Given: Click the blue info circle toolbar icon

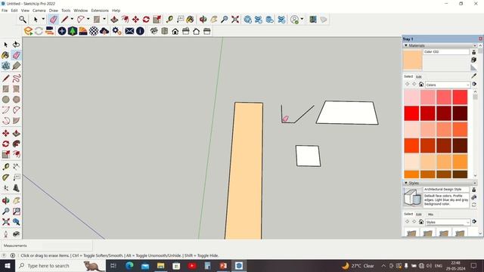Looking at the screenshot, I should click(140, 31).
